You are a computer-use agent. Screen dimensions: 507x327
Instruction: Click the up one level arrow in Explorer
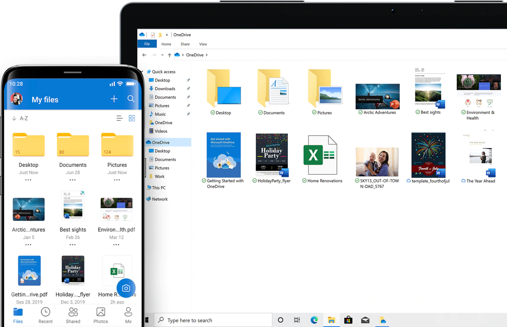click(x=169, y=54)
